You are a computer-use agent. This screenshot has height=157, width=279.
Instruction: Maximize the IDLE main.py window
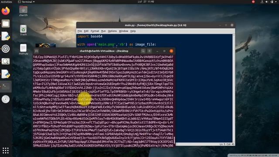pyautogui.click(x=226, y=25)
